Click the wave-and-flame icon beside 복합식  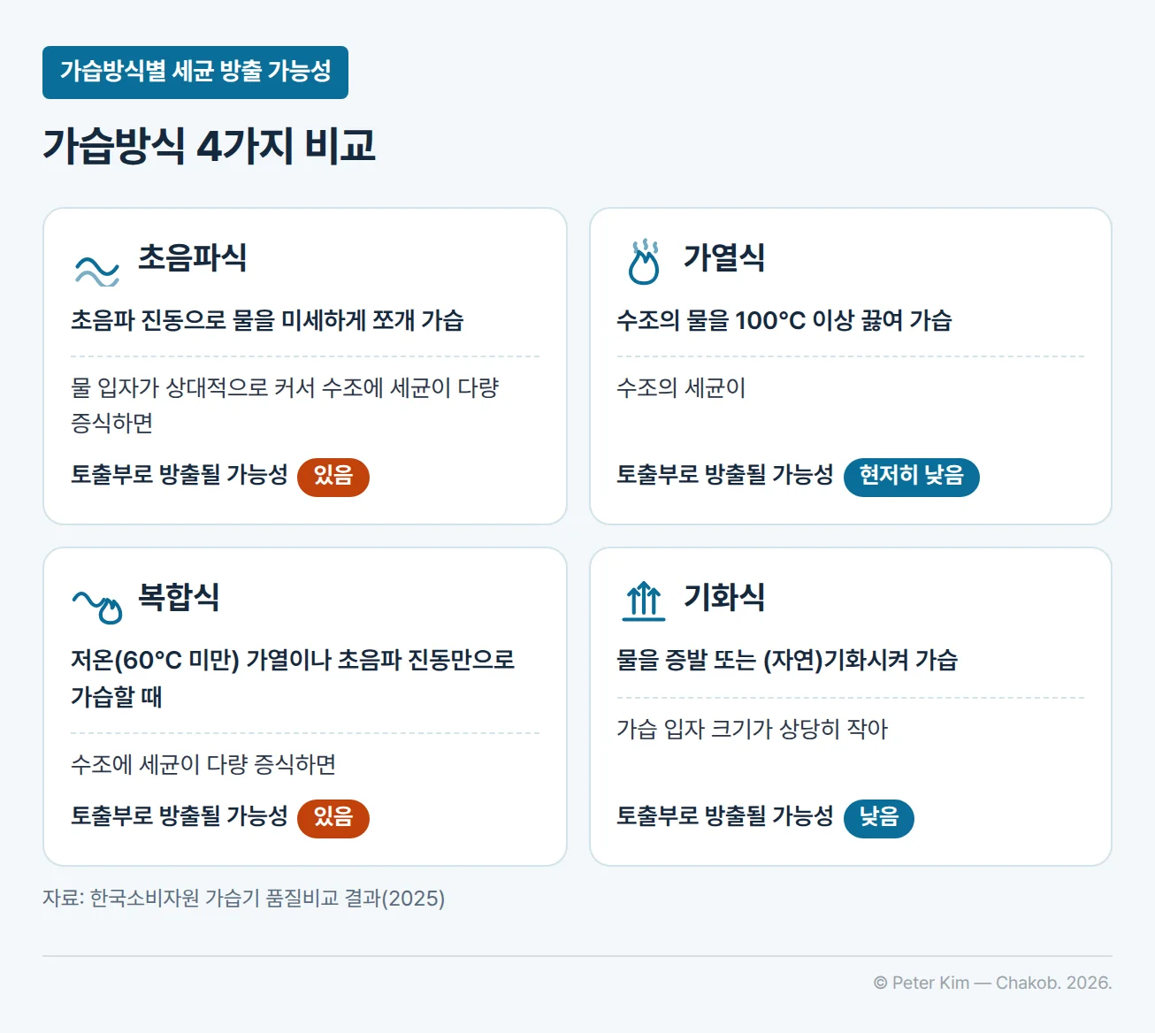[97, 607]
